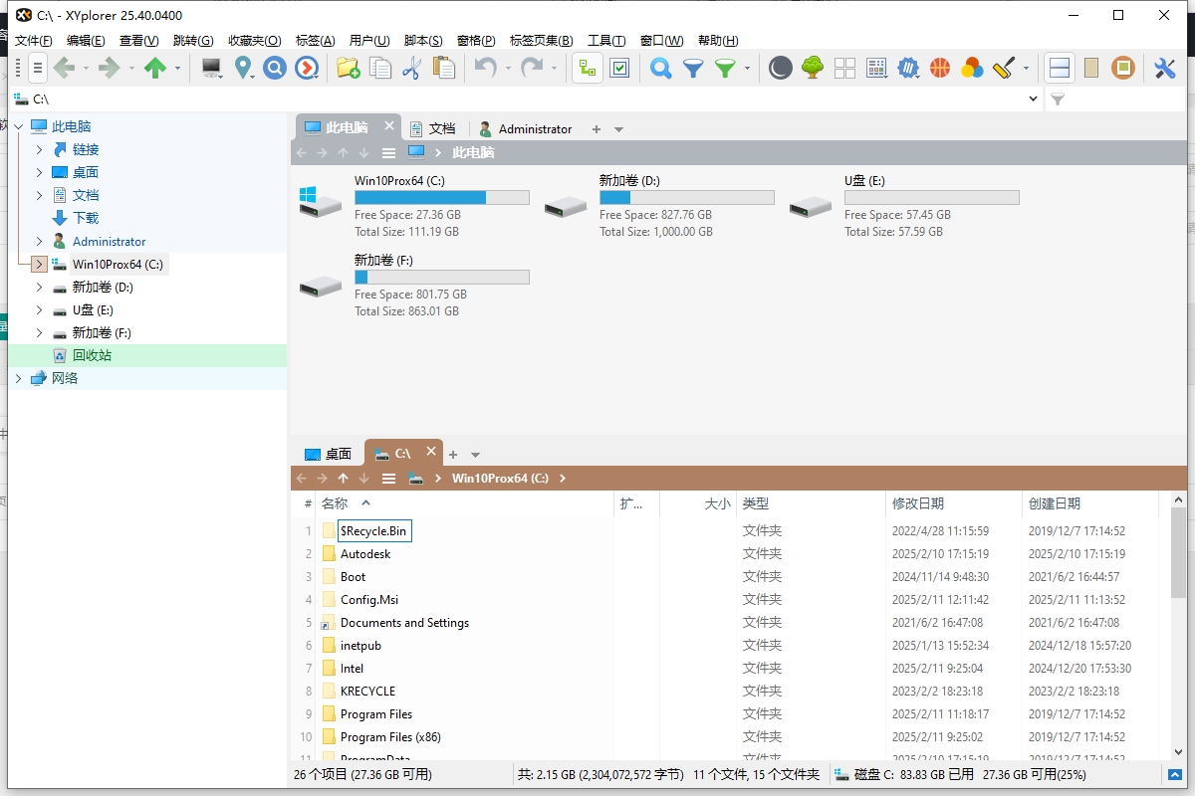1195x796 pixels.
Task: Click the three colored circles icon
Action: (972, 68)
